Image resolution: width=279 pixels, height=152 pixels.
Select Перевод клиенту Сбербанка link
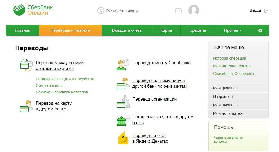tap(161, 63)
